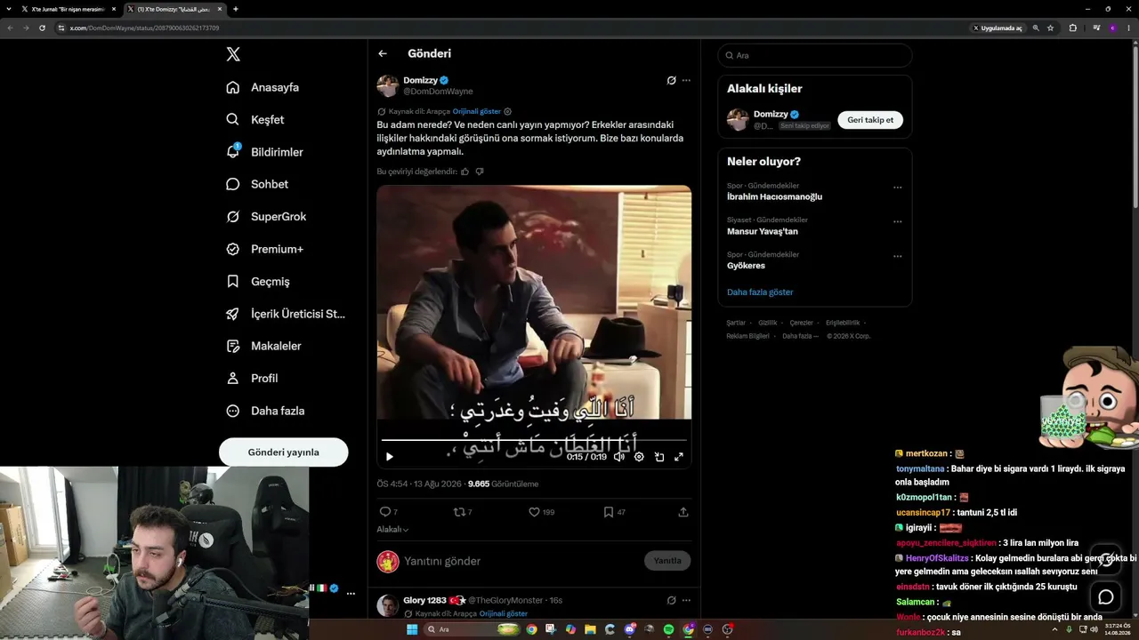Open more options on Glory 1283's reply
The height and width of the screenshot is (640, 1139).
686,600
